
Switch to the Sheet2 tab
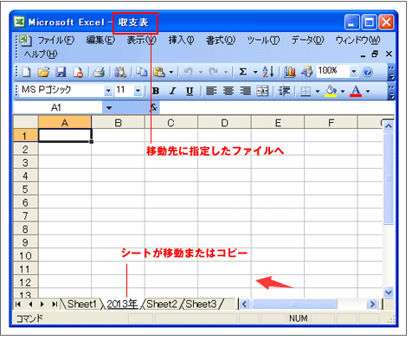[162, 304]
